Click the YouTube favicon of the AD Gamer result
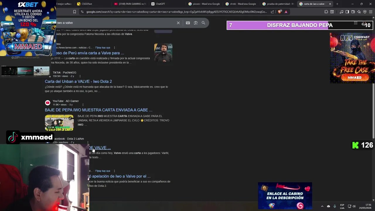The width and height of the screenshot is (375, 211). [x=47, y=103]
